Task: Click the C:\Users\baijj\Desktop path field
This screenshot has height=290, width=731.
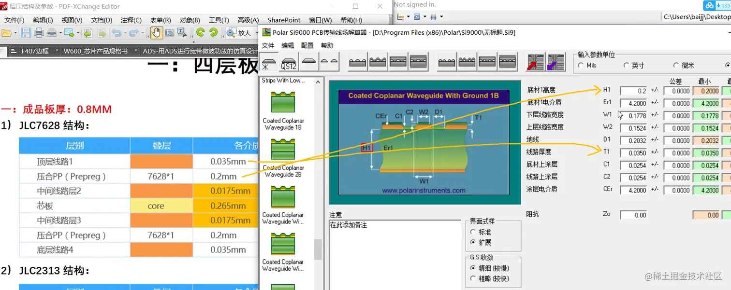Action: tap(696, 17)
